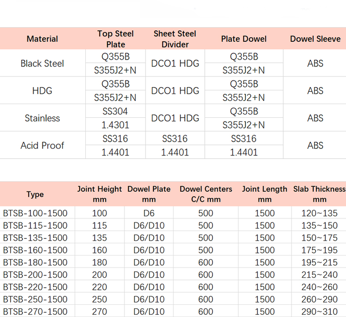Select the Type column header
Viewport: 346px width, 317px height.
point(35,194)
